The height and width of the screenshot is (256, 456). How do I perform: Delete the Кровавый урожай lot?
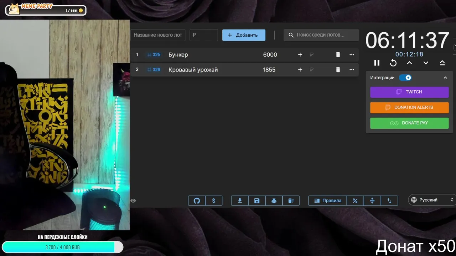click(338, 70)
